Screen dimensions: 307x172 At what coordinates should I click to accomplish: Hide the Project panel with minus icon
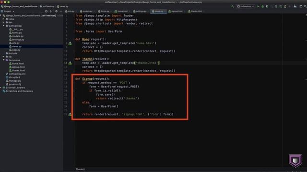61,11
